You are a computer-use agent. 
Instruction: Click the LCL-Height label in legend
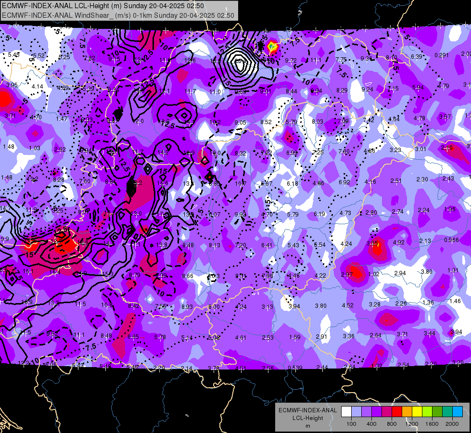point(307,418)
